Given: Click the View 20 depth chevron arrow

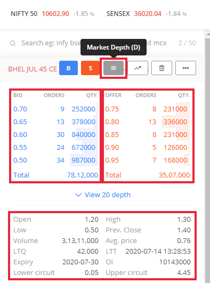Looking at the screenshot, I should click(x=78, y=195).
